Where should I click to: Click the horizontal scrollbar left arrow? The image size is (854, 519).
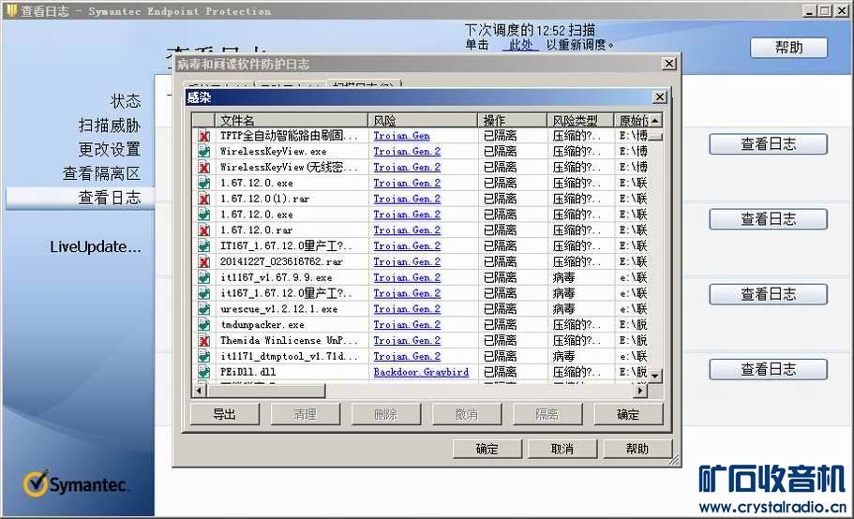199,390
